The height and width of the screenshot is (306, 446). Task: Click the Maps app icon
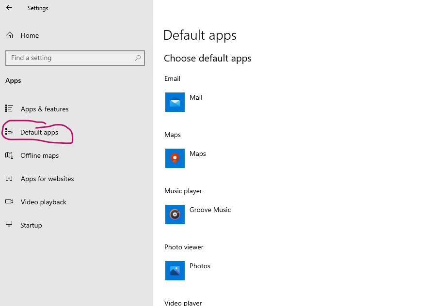(x=175, y=158)
